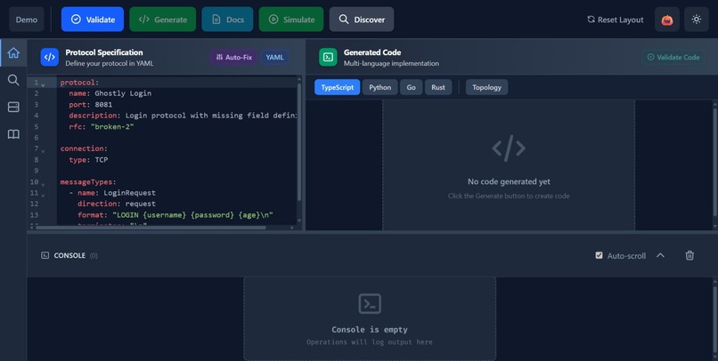Open the Docs button

[x=227, y=20]
